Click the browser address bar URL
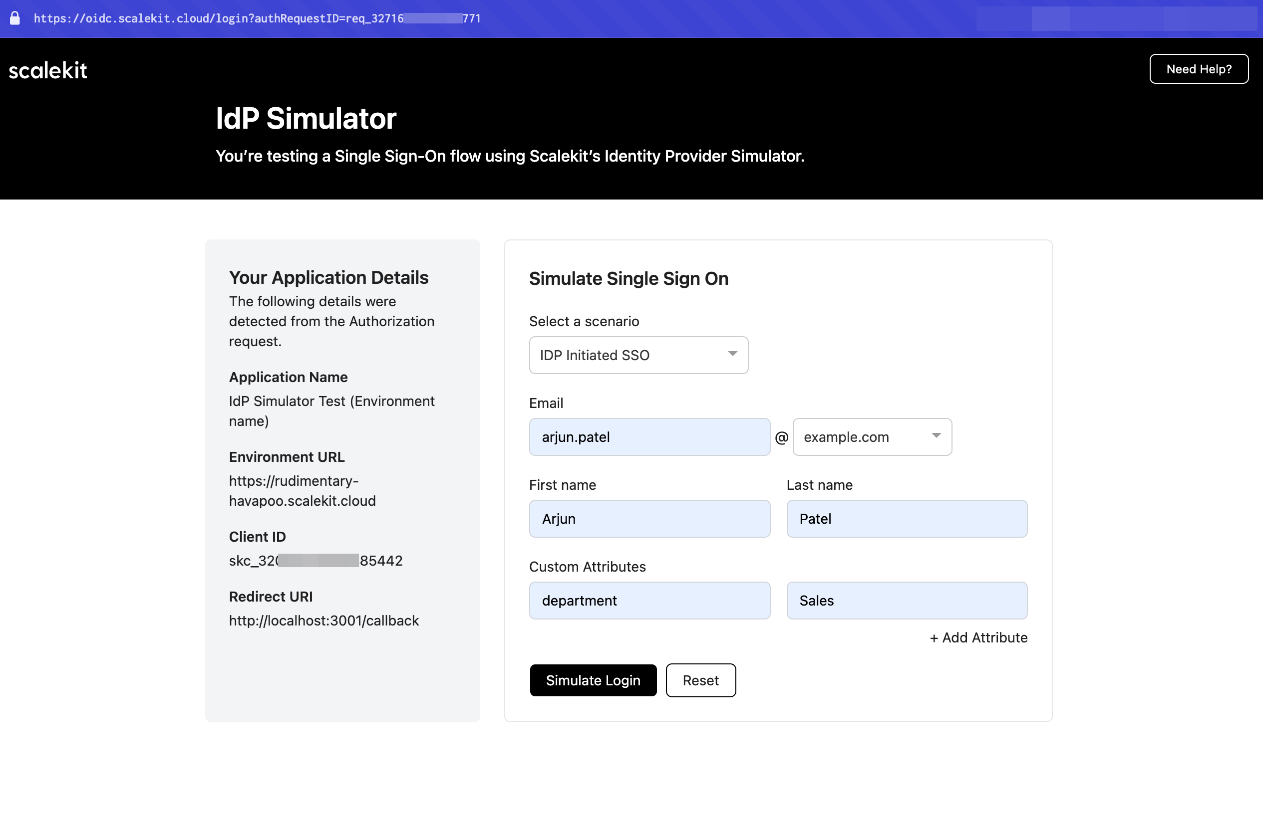 point(257,18)
